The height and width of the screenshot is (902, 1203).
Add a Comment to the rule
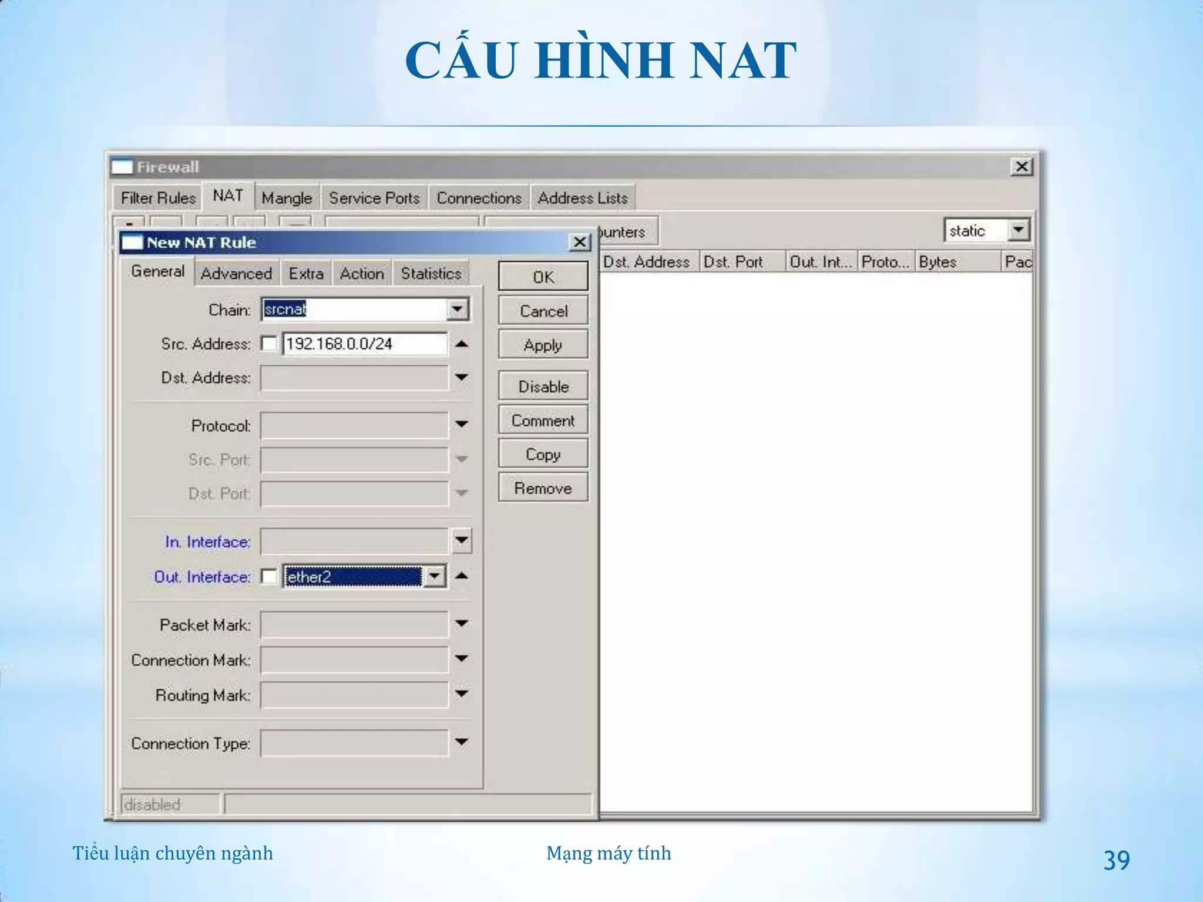[543, 420]
